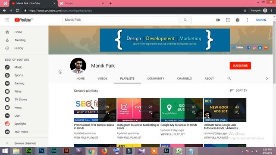Open the Google My Business playlist thumbnail
Image resolution: width=276 pixels, height=155 pixels.
click(x=182, y=110)
